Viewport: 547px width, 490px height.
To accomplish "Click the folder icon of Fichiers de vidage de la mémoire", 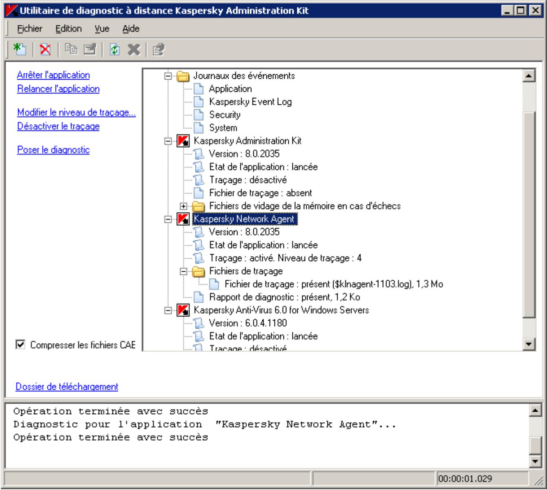I will pos(198,206).
